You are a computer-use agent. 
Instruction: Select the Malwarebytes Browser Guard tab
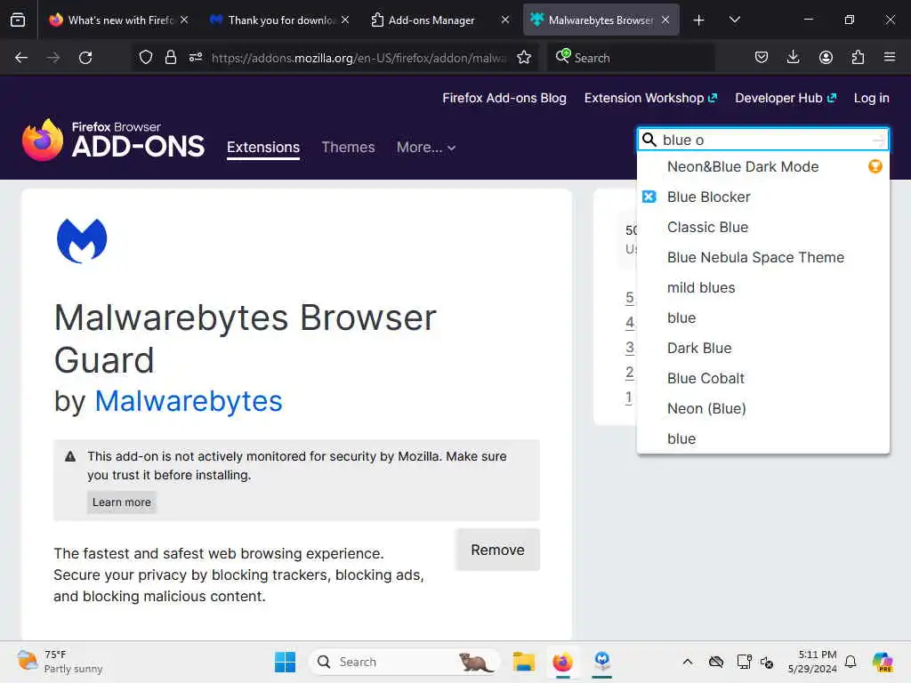pos(601,20)
